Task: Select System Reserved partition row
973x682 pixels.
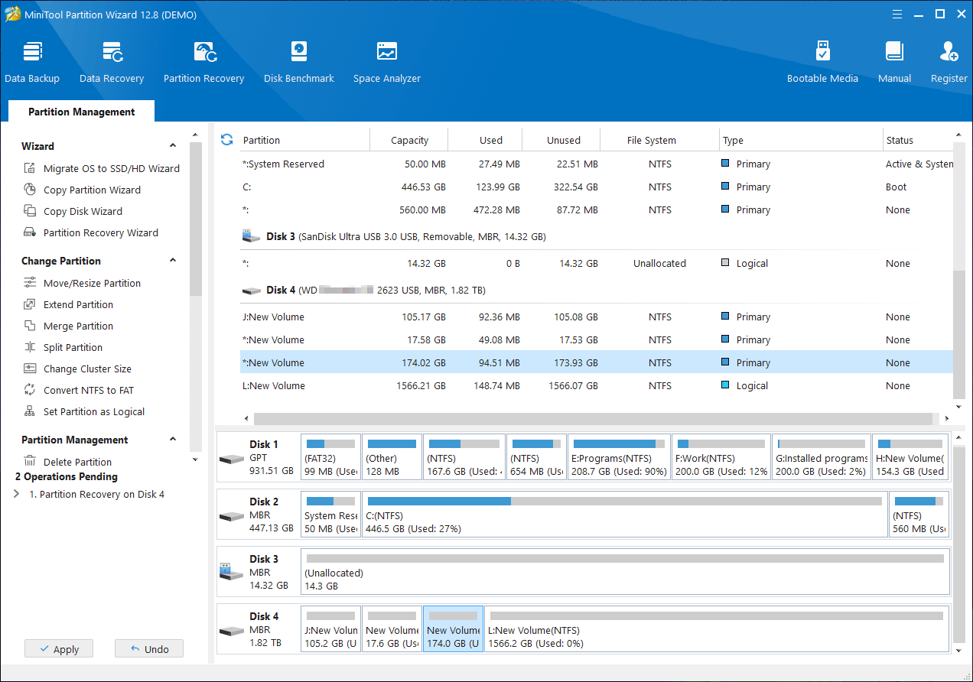Action: 597,164
